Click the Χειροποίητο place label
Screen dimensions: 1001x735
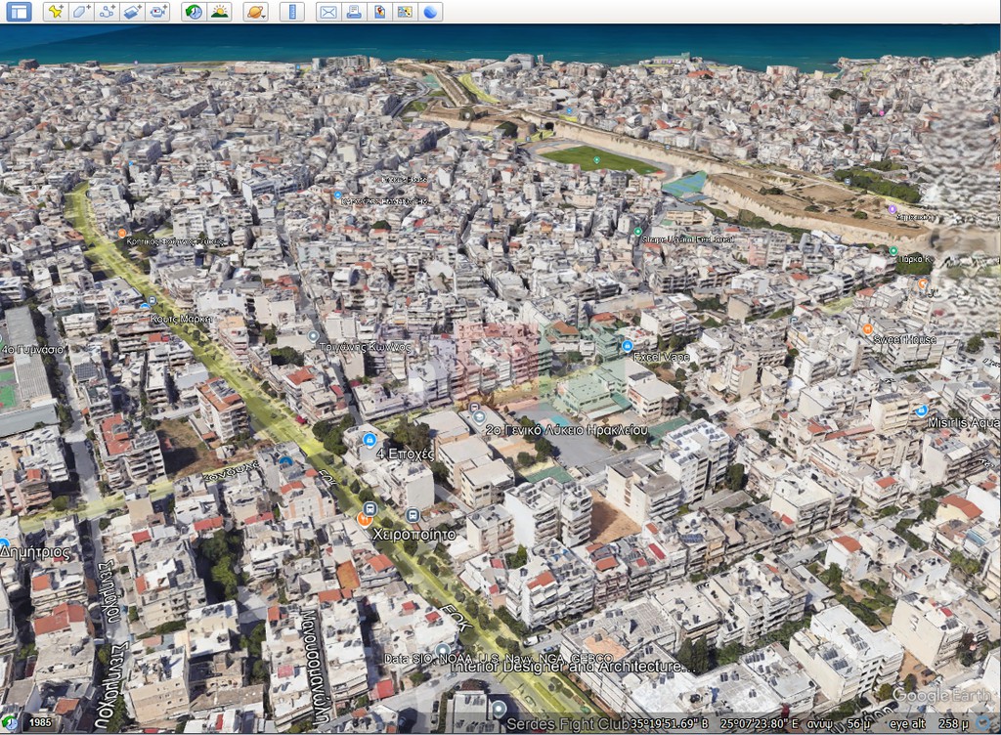click(x=414, y=534)
